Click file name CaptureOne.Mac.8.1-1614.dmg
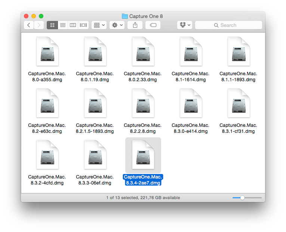Viewport: 286px width, 232px height. point(191,77)
